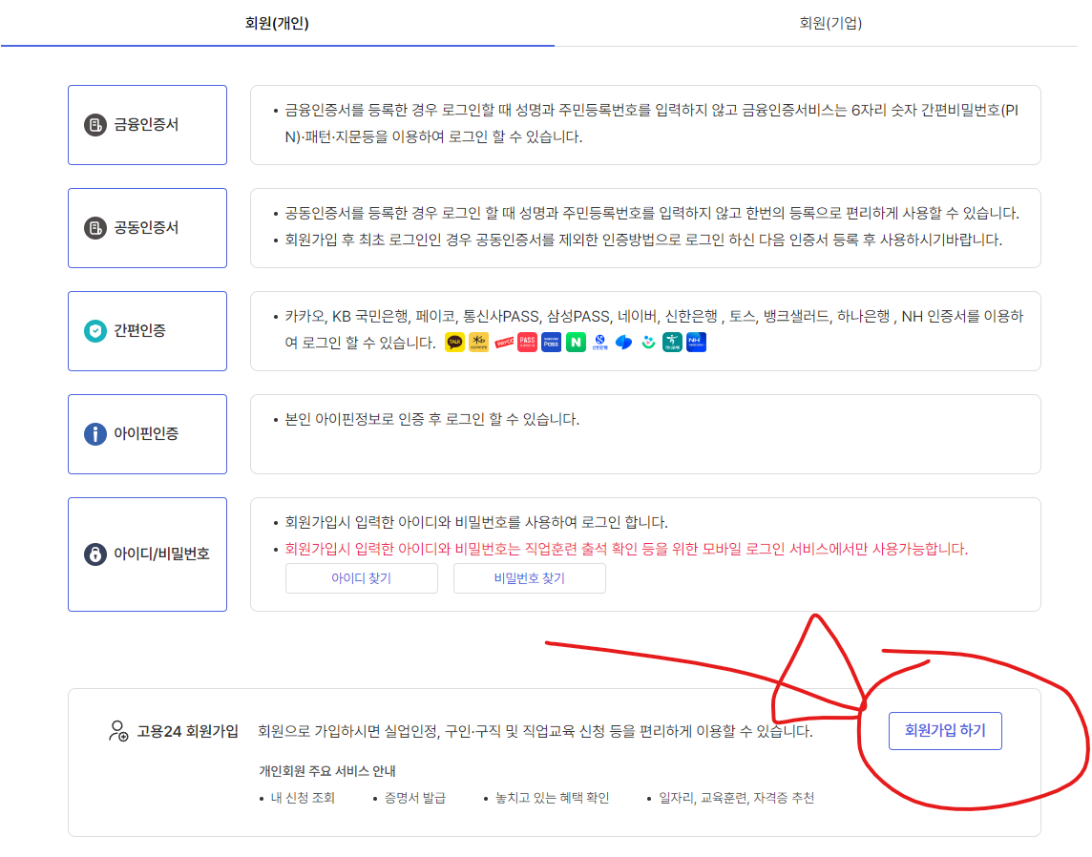This screenshot has height=857, width=1092.
Task: Click the blue Toss icon
Action: pos(624,343)
